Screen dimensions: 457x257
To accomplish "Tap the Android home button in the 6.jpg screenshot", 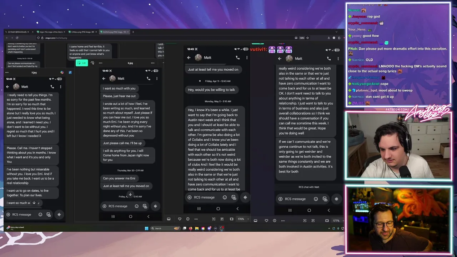I will point(131,216).
